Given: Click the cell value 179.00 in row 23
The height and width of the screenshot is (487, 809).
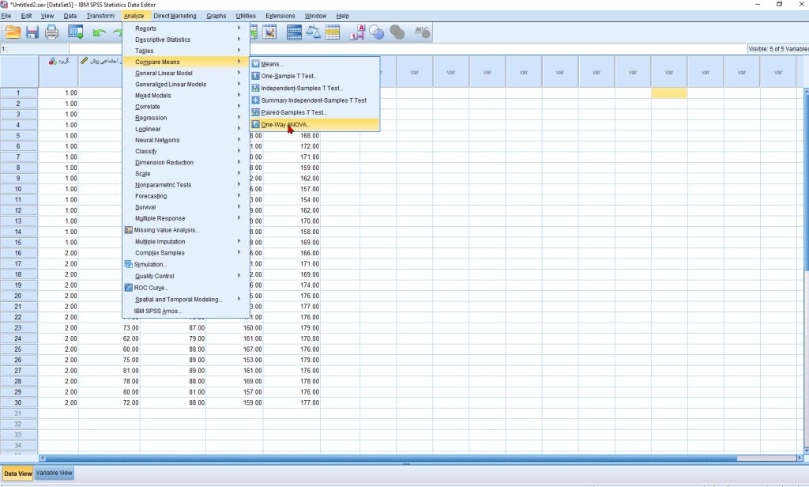Looking at the screenshot, I should (x=310, y=328).
